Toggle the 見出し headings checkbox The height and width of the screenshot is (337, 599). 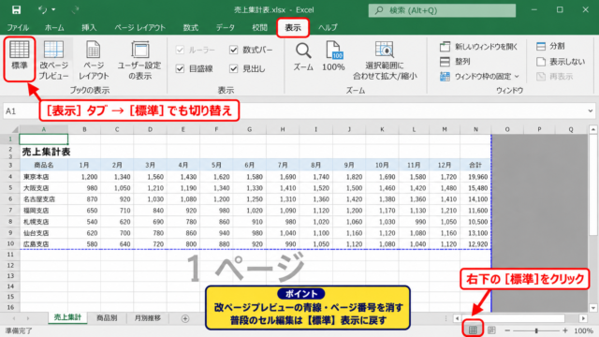(x=233, y=68)
